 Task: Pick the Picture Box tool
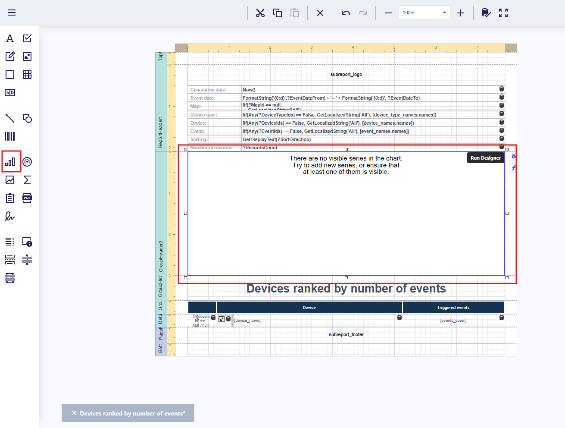pyautogui.click(x=27, y=57)
